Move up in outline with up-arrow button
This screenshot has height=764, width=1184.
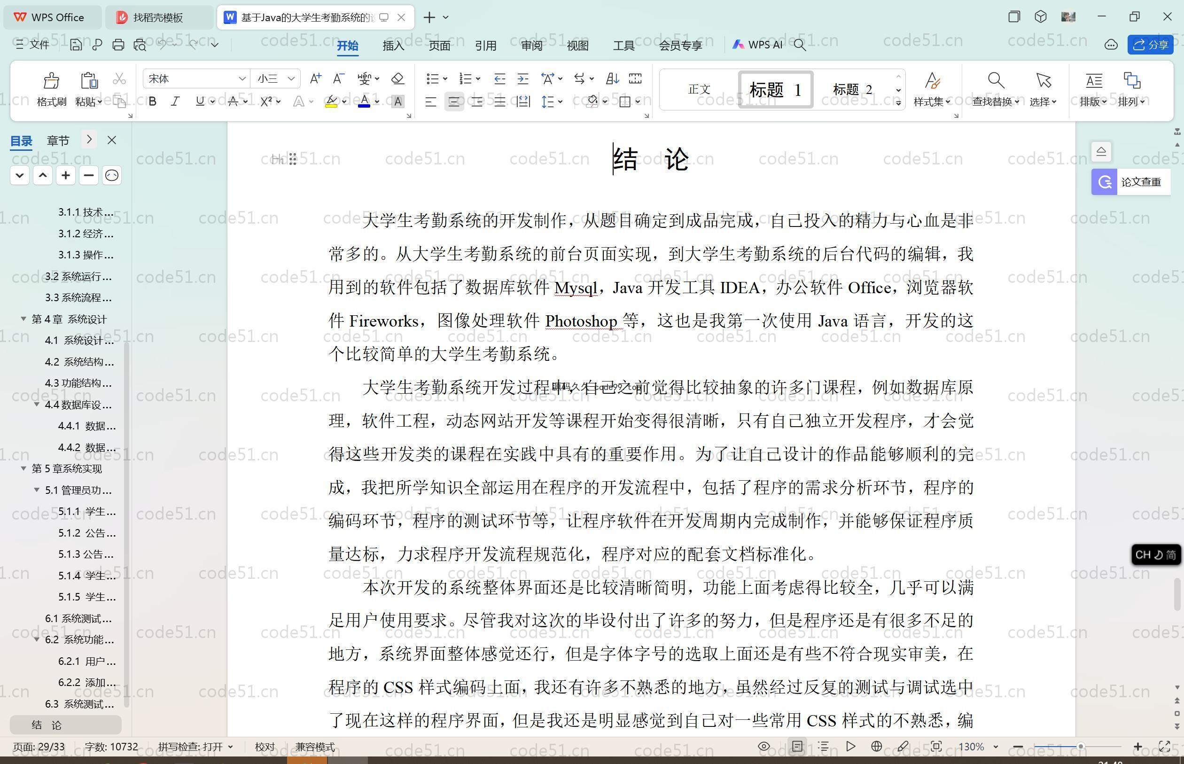tap(43, 175)
